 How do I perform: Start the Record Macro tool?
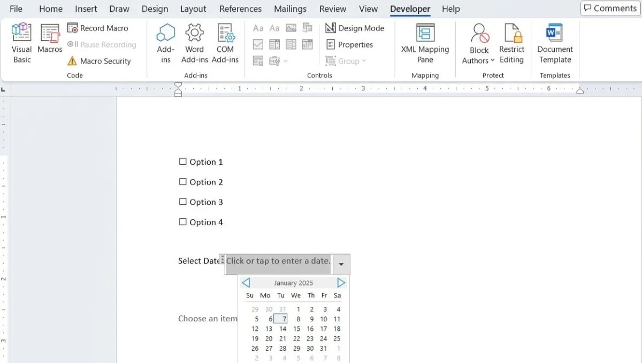(x=102, y=28)
